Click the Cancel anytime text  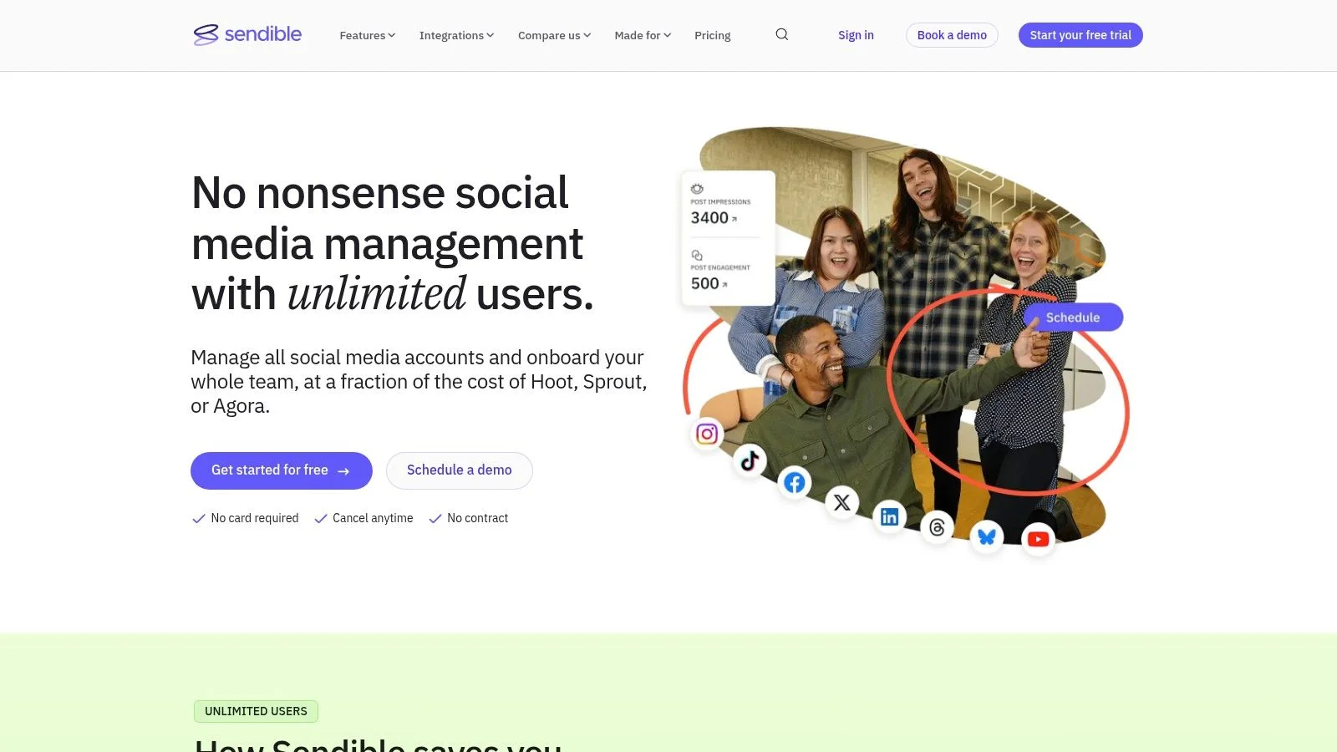[373, 518]
